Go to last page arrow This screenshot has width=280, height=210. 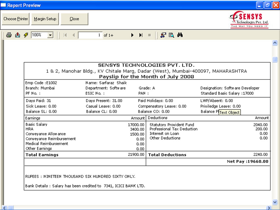141,35
